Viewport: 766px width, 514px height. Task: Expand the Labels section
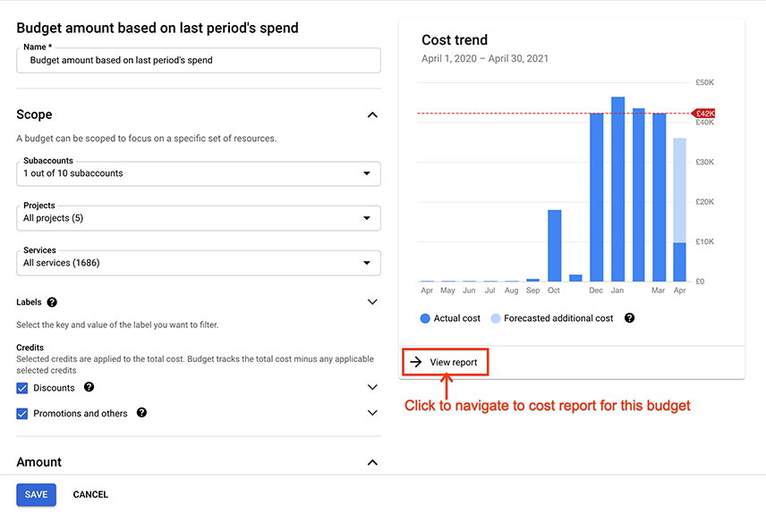pos(372,302)
